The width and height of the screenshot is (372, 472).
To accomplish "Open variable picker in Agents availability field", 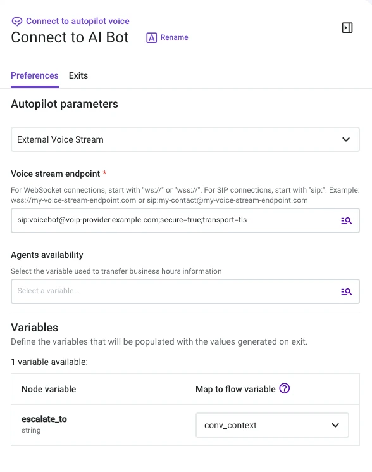I will [346, 291].
